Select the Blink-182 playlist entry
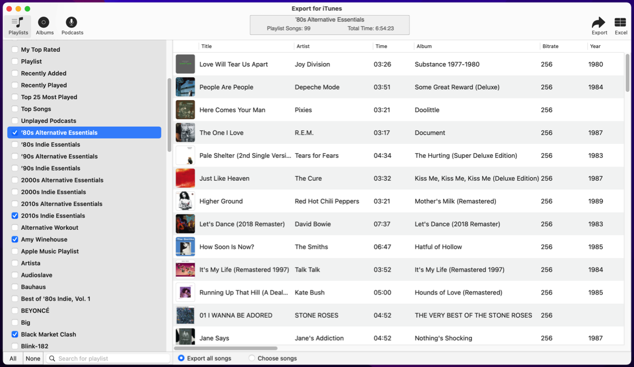The image size is (634, 367). pos(34,346)
